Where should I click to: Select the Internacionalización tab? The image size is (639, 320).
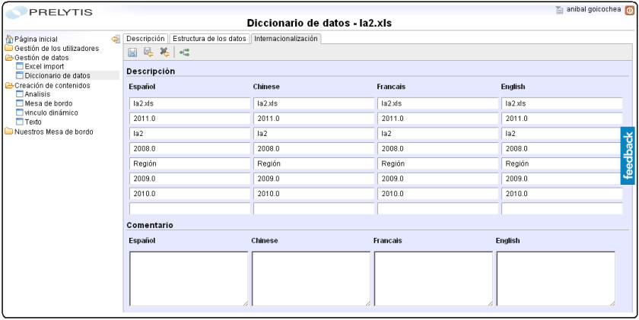tap(286, 39)
